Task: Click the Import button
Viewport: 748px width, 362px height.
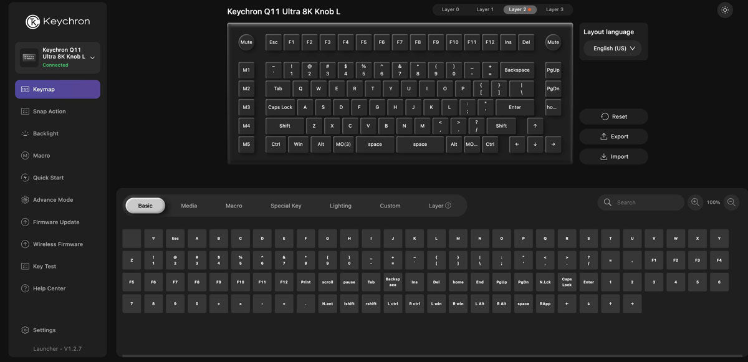Action: [x=613, y=156]
